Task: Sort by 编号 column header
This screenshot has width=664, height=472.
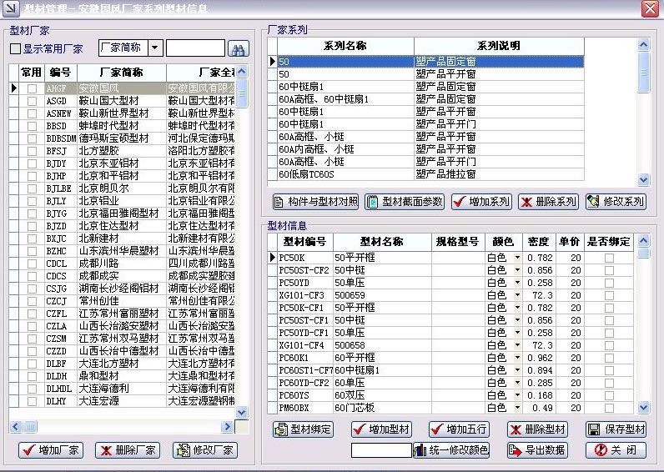Action: 61,73
